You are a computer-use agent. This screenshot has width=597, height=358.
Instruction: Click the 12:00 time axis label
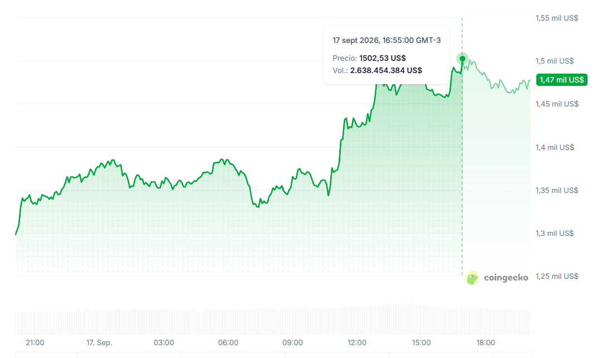tap(357, 342)
